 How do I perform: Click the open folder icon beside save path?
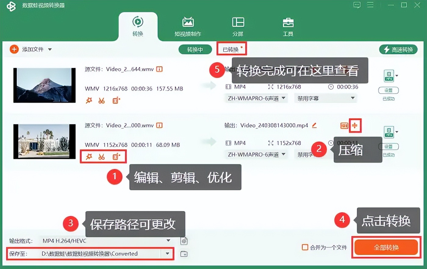(x=184, y=254)
